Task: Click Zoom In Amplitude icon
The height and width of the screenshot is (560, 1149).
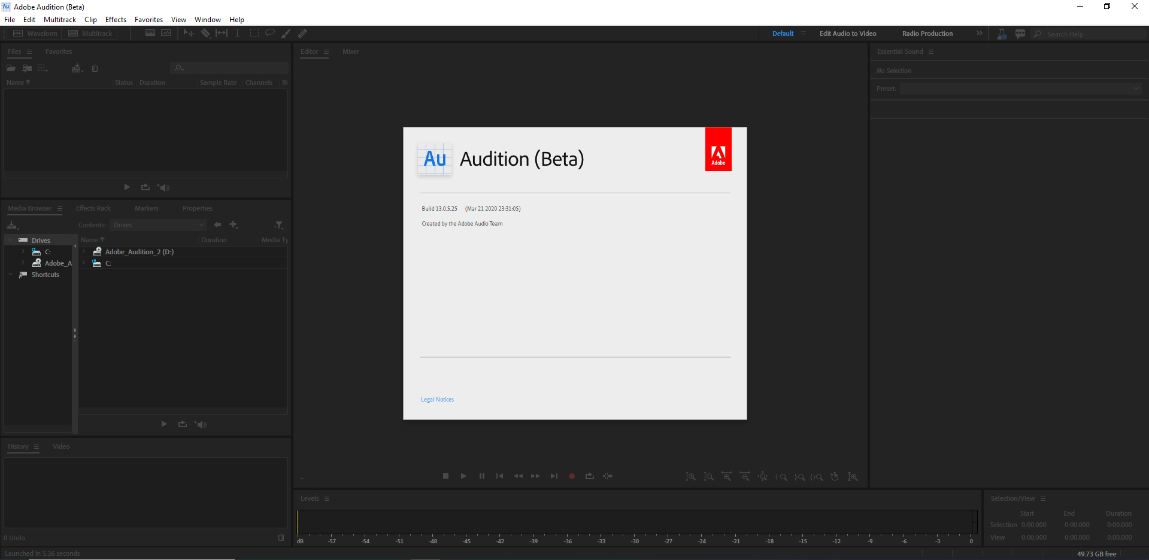Action: tap(690, 477)
